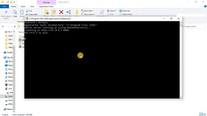Click console scrollbar up arrow
This screenshot has width=207, height=116.
click(181, 23)
